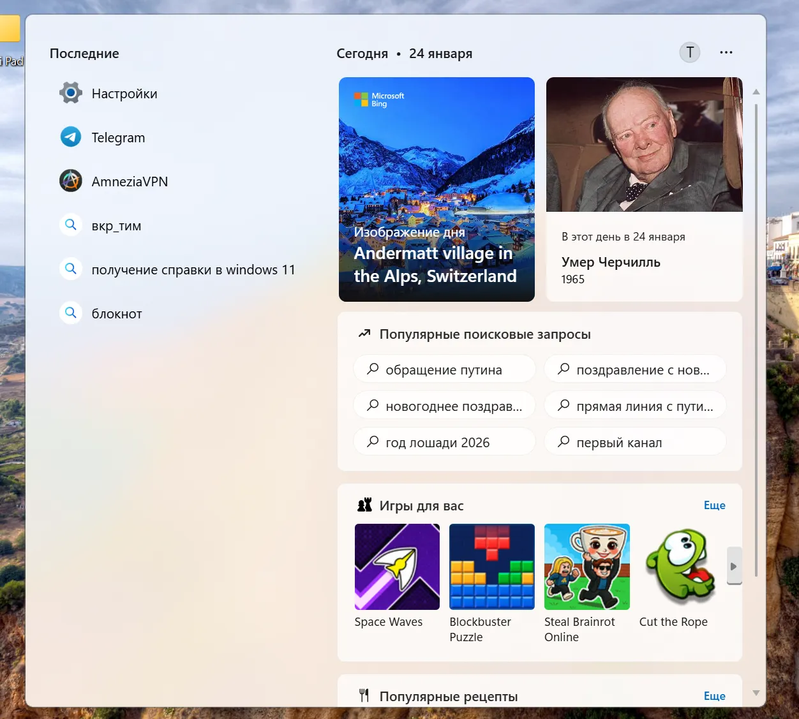Select recent search 'вкр_тим'
This screenshot has height=719, width=799.
click(116, 225)
